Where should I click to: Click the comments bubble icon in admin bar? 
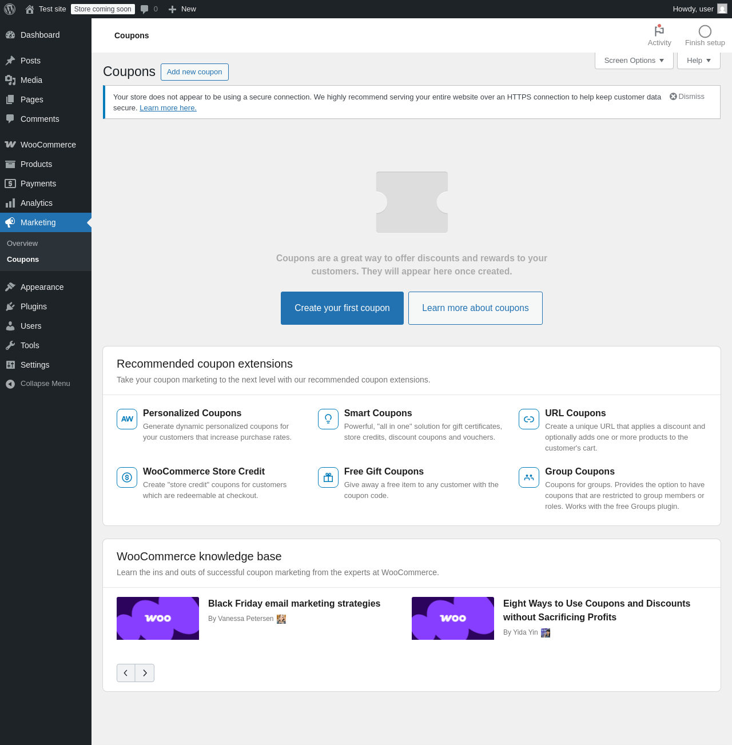click(x=145, y=9)
